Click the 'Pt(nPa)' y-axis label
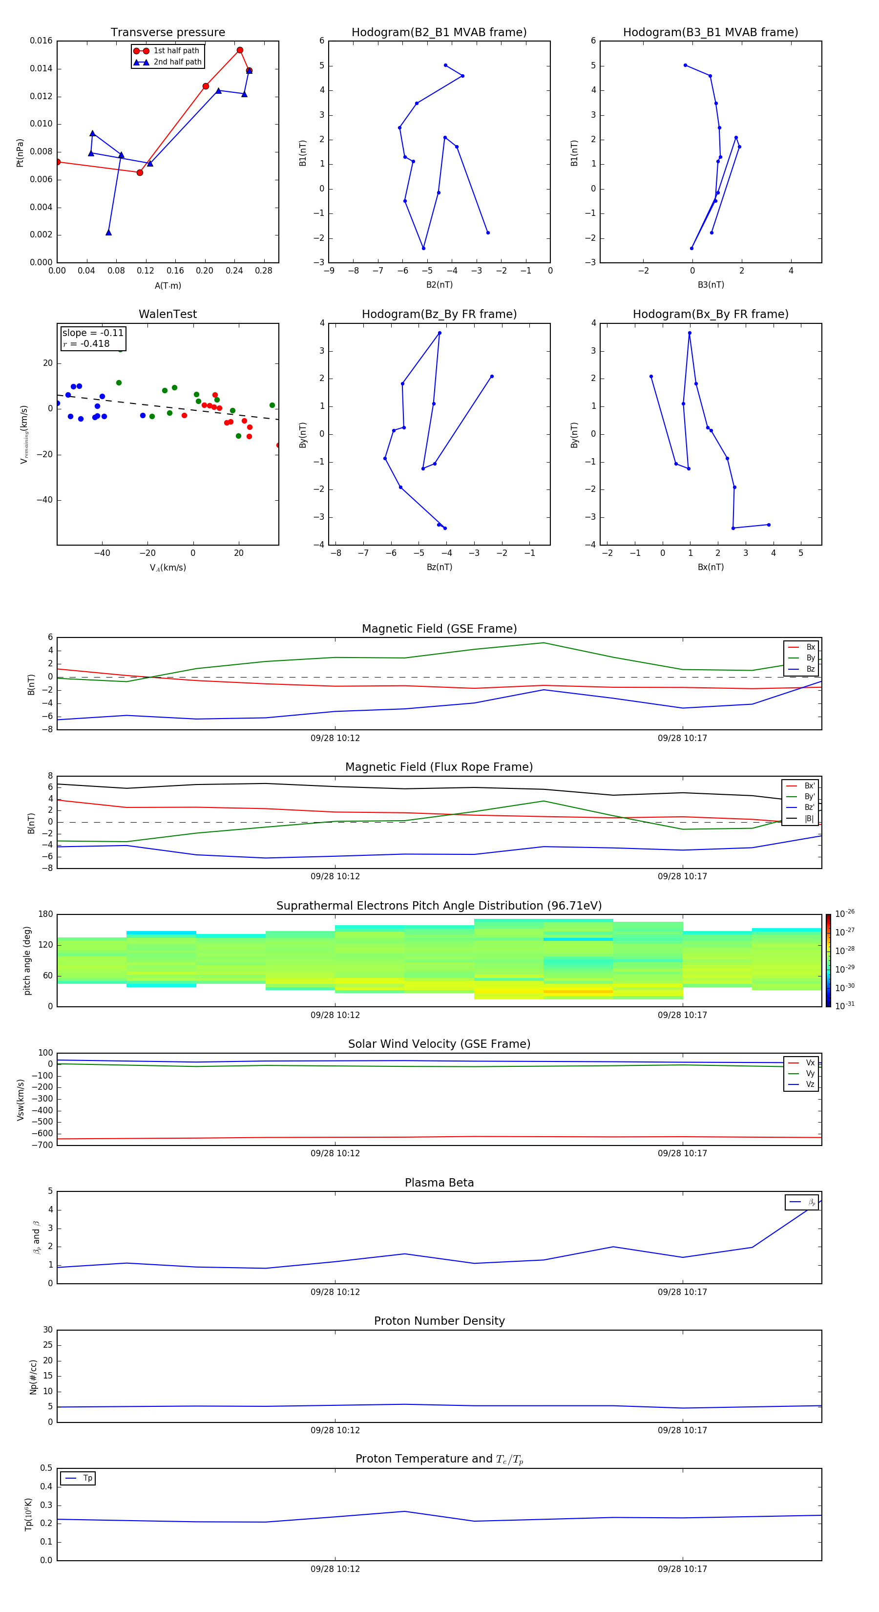Image resolution: width=879 pixels, height=1612 pixels. [x=20, y=152]
